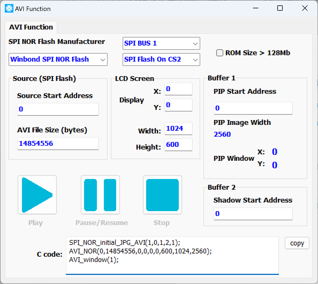Screen dimensions: 318x284
Task: Maximize the AVI Function window
Action: (280, 8)
